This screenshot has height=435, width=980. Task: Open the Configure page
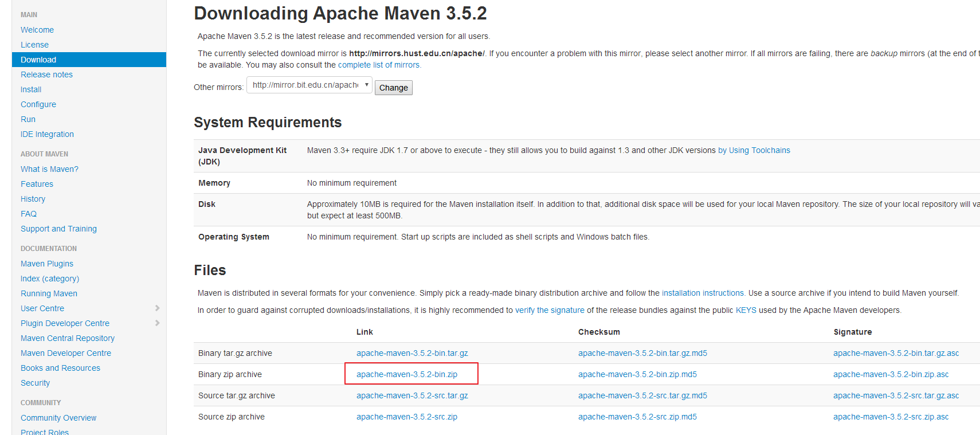[x=38, y=104]
